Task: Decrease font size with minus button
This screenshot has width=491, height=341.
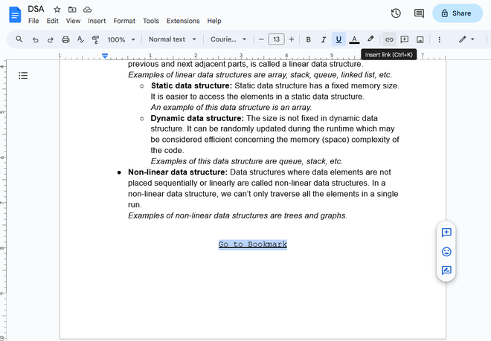Action: (x=261, y=39)
